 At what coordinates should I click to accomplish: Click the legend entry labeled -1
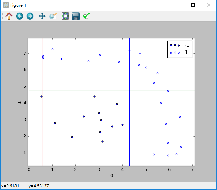tap(180, 45)
